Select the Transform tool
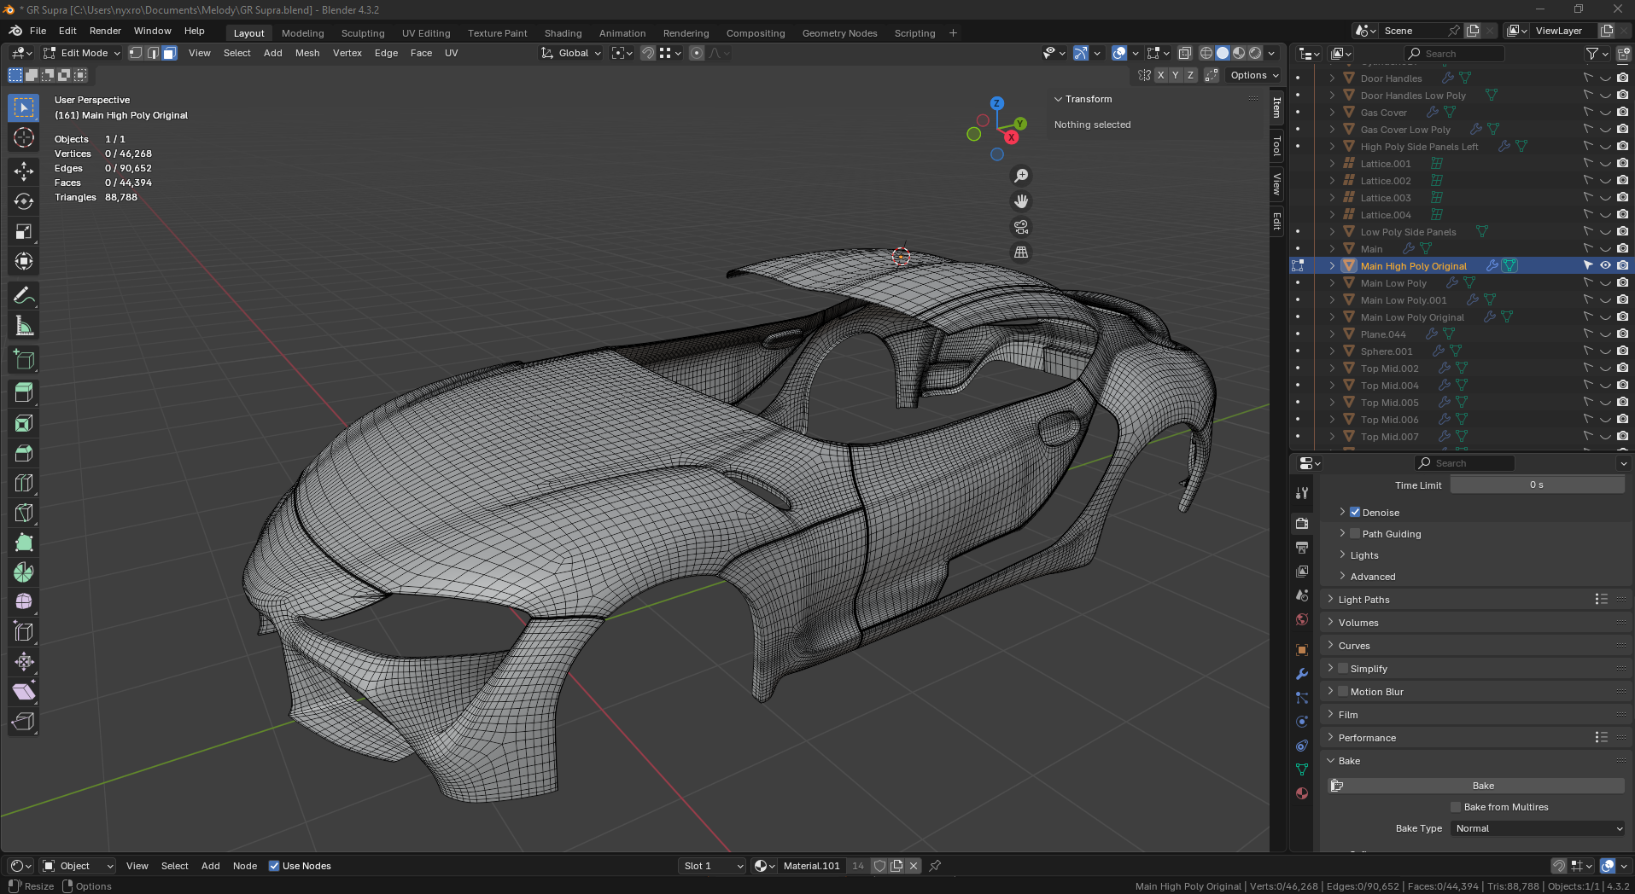Viewport: 1635px width, 894px height. (24, 261)
